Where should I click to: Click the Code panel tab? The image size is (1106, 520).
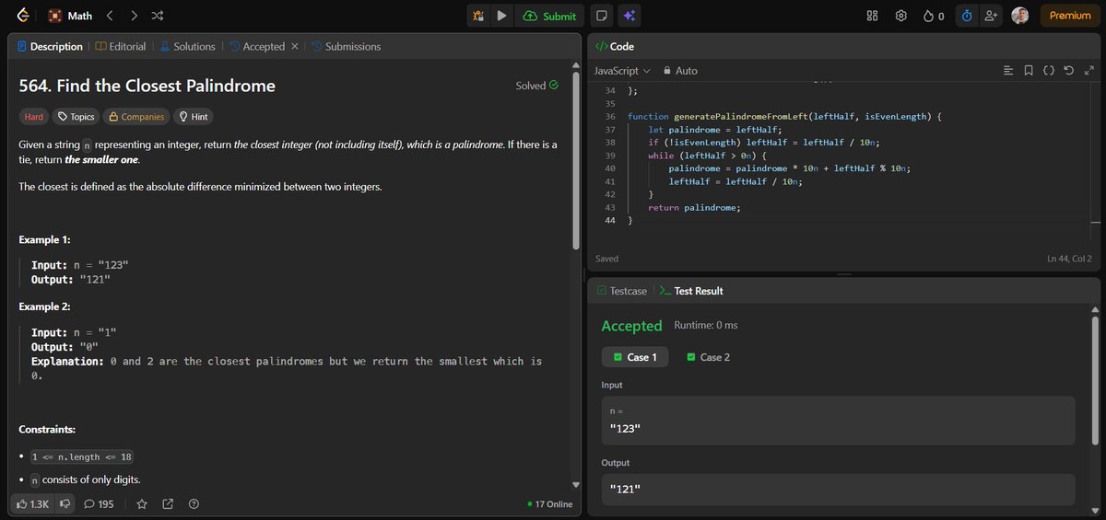[x=615, y=46]
